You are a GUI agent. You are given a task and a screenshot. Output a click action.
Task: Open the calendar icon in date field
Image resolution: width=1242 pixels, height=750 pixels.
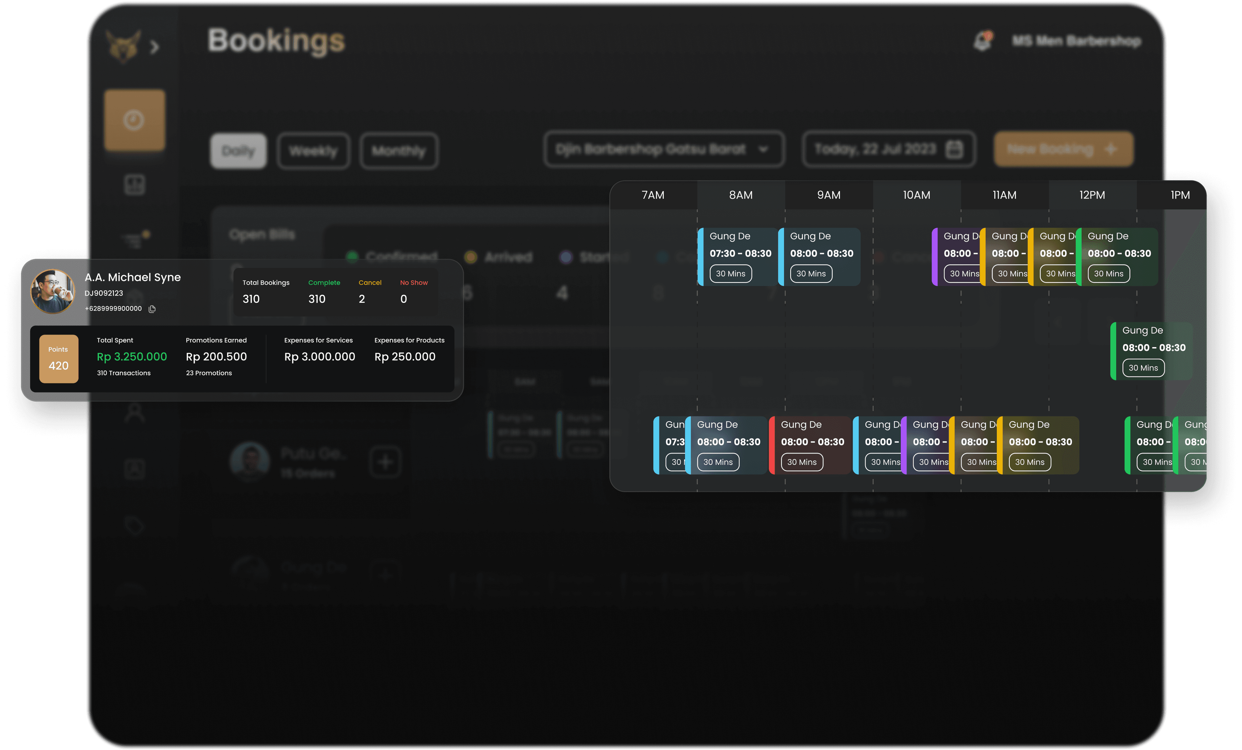coord(954,149)
